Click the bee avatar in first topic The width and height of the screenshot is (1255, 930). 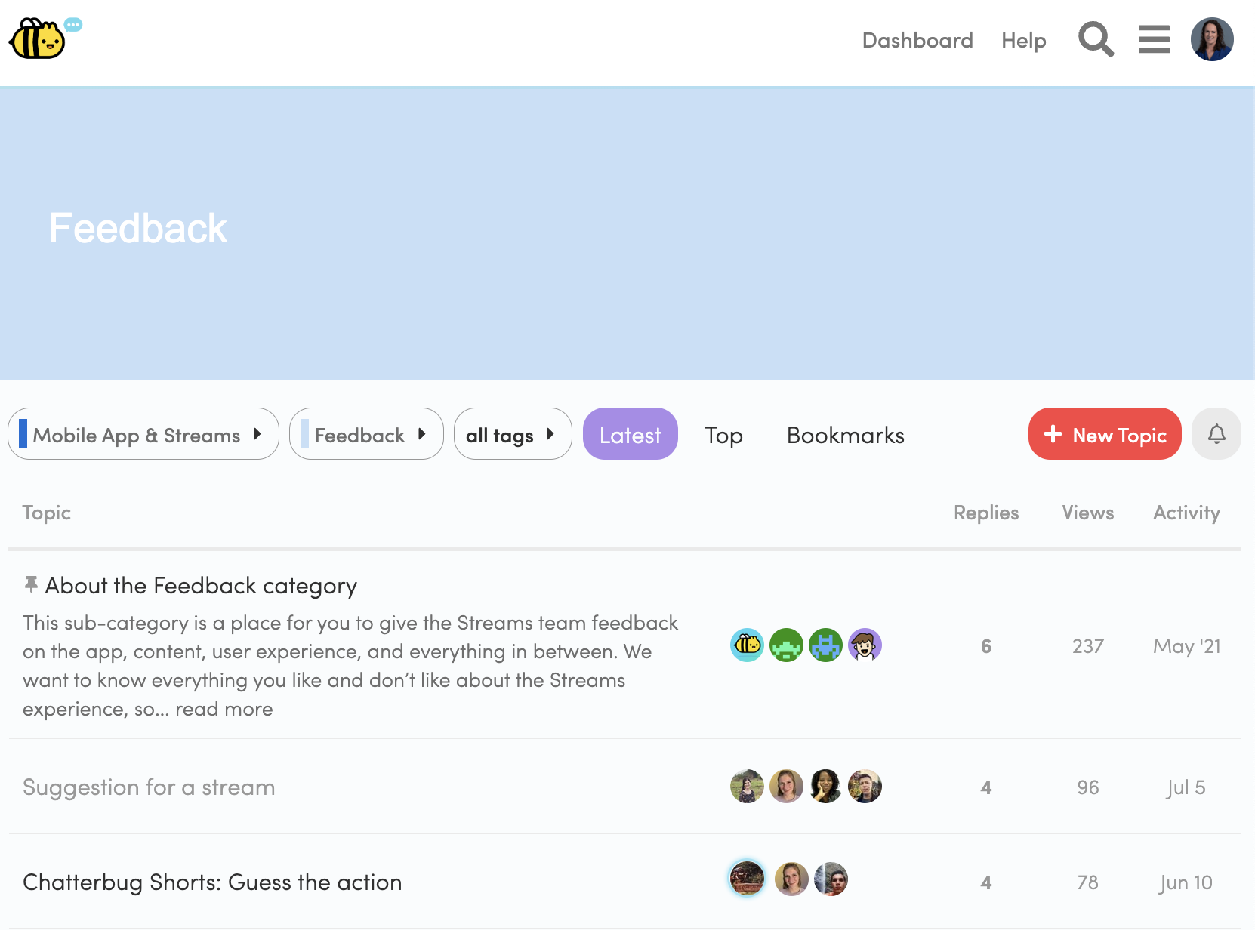pos(747,645)
